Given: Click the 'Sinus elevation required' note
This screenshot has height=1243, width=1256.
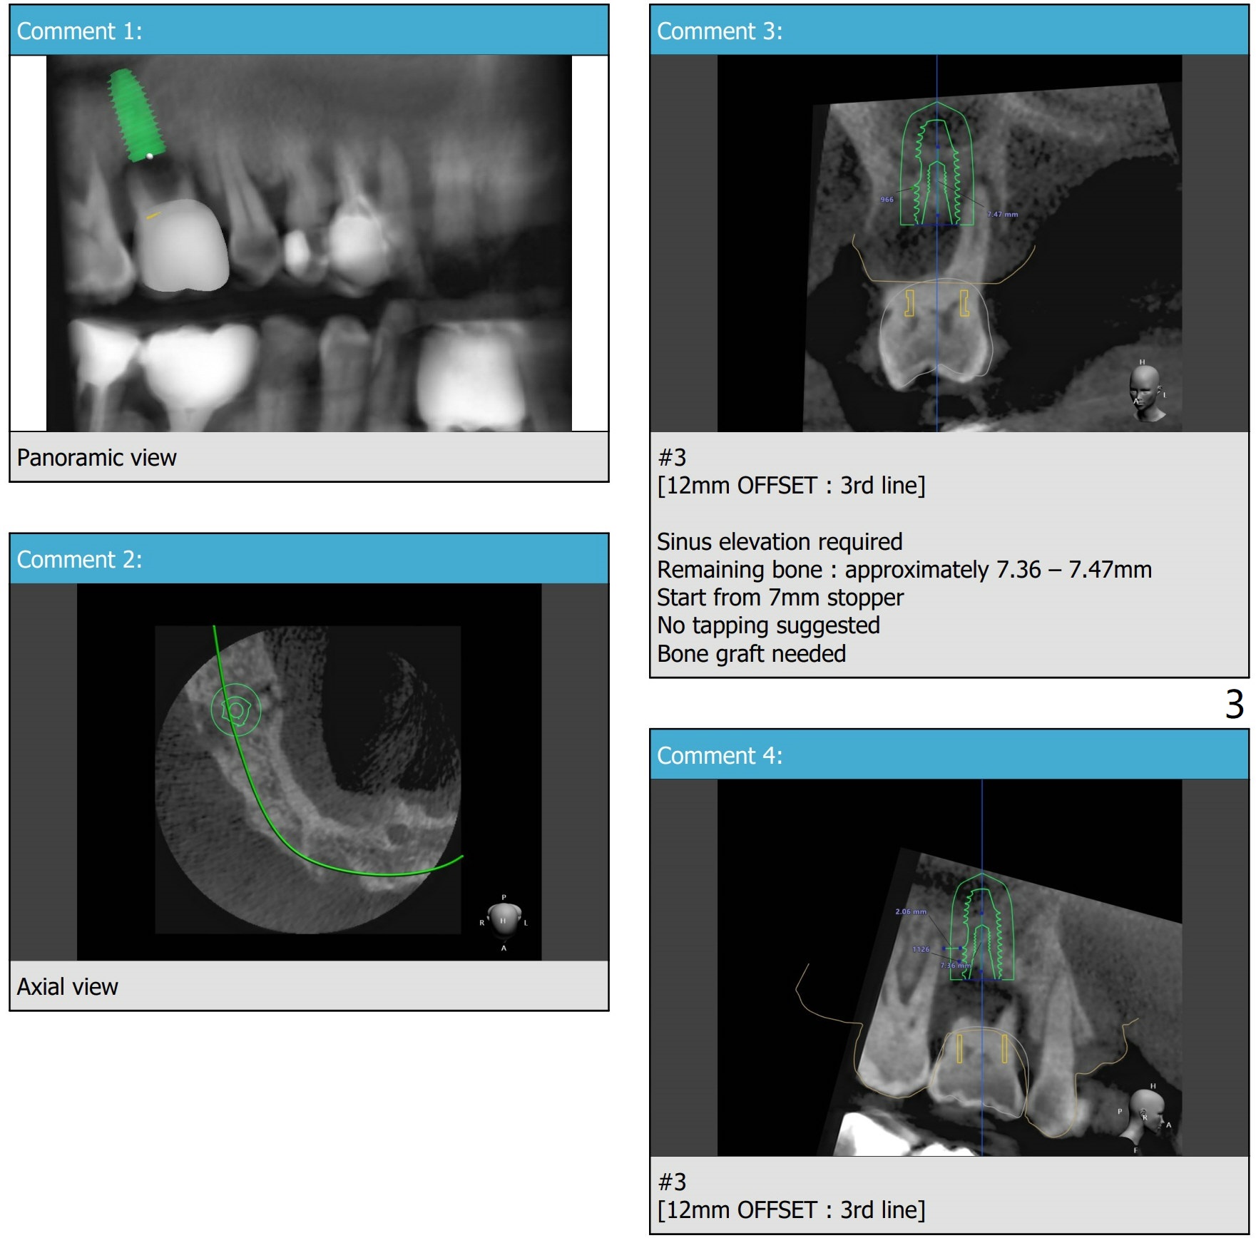Looking at the screenshot, I should [x=779, y=542].
